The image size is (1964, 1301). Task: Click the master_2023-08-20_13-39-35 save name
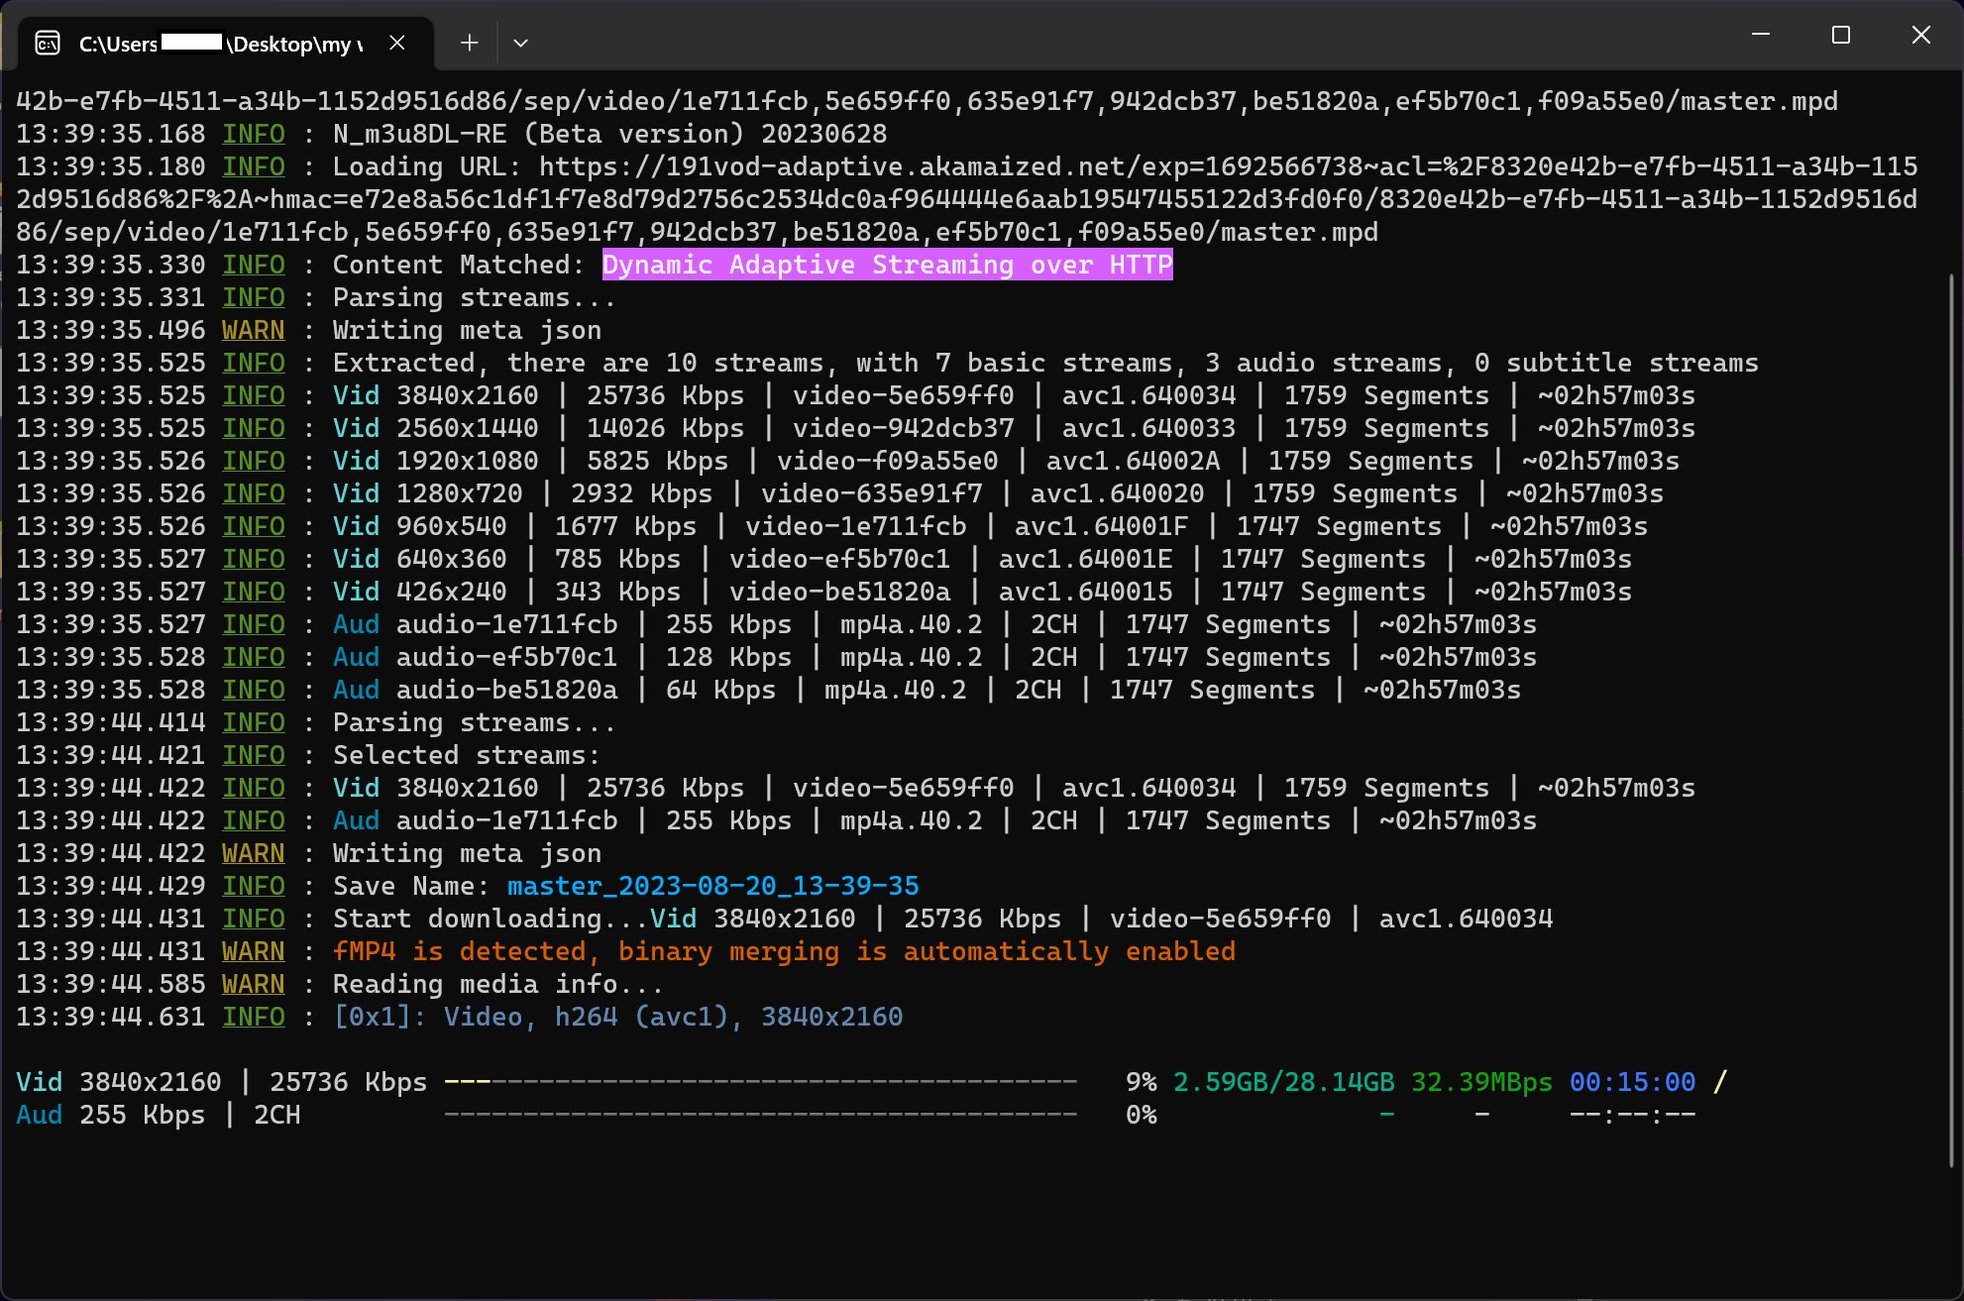click(x=712, y=886)
